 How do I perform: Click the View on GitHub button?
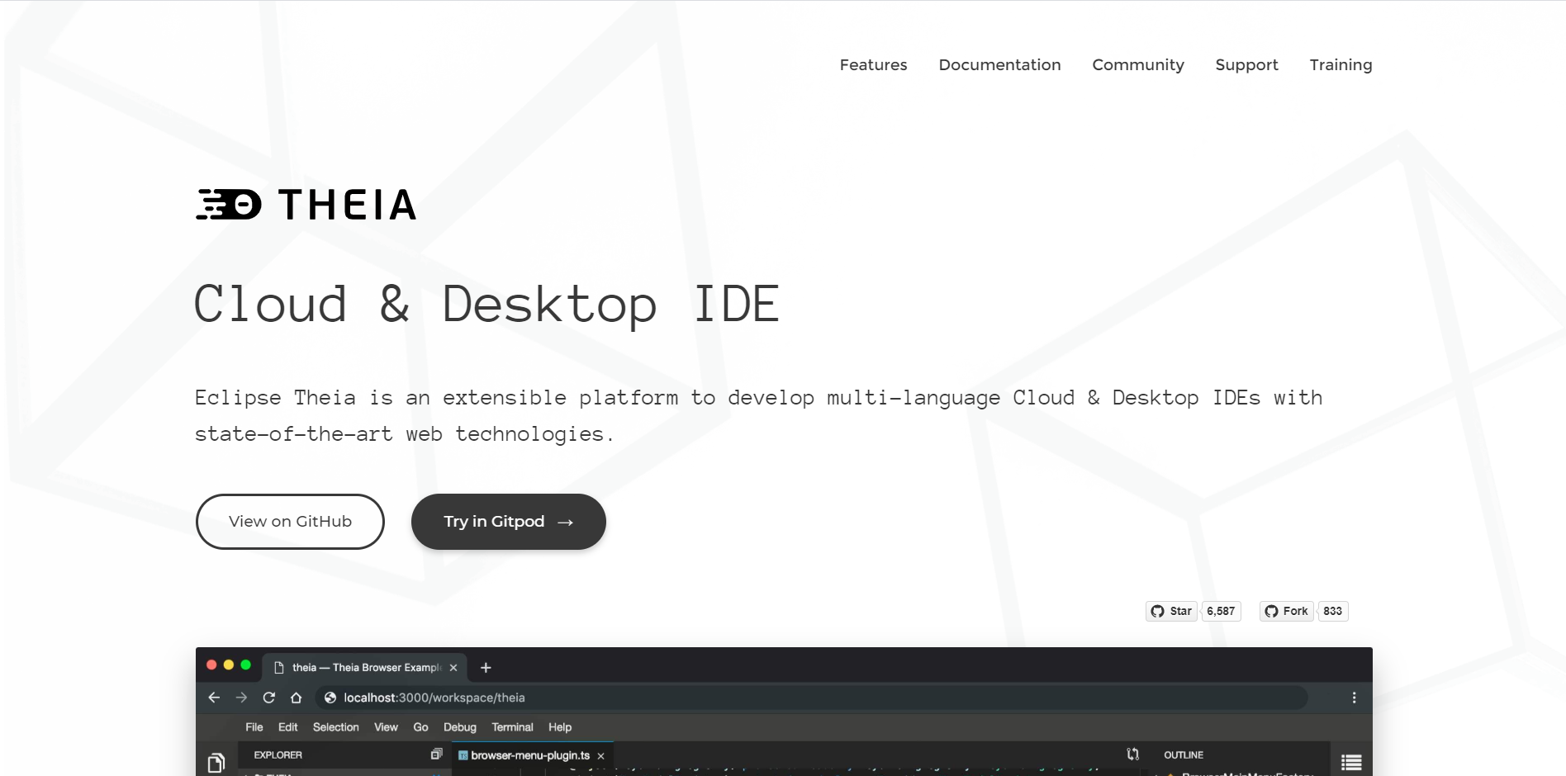290,522
